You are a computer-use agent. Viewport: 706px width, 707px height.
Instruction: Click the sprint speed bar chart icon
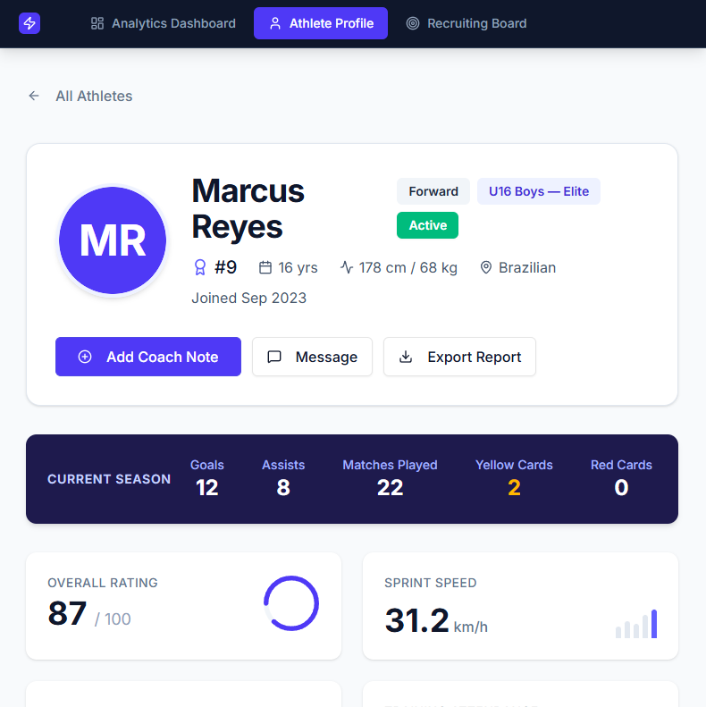coord(636,623)
